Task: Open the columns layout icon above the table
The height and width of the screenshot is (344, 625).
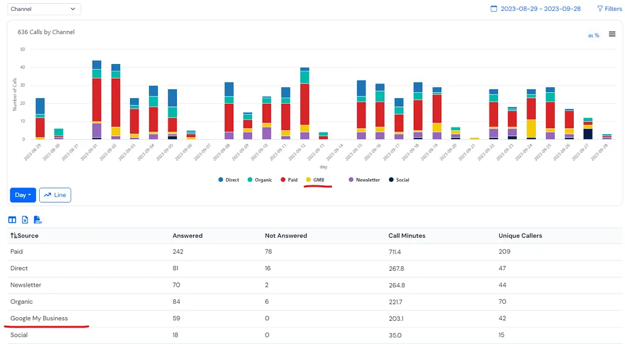Action: (x=12, y=220)
